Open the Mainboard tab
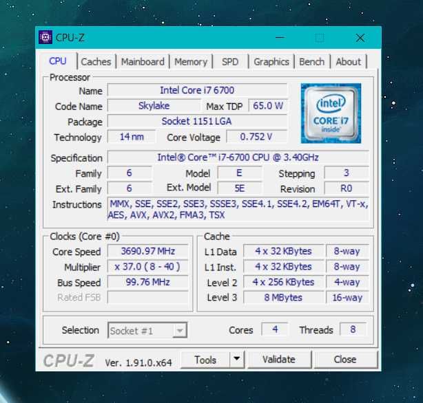This screenshot has height=403, width=423. coord(143,62)
